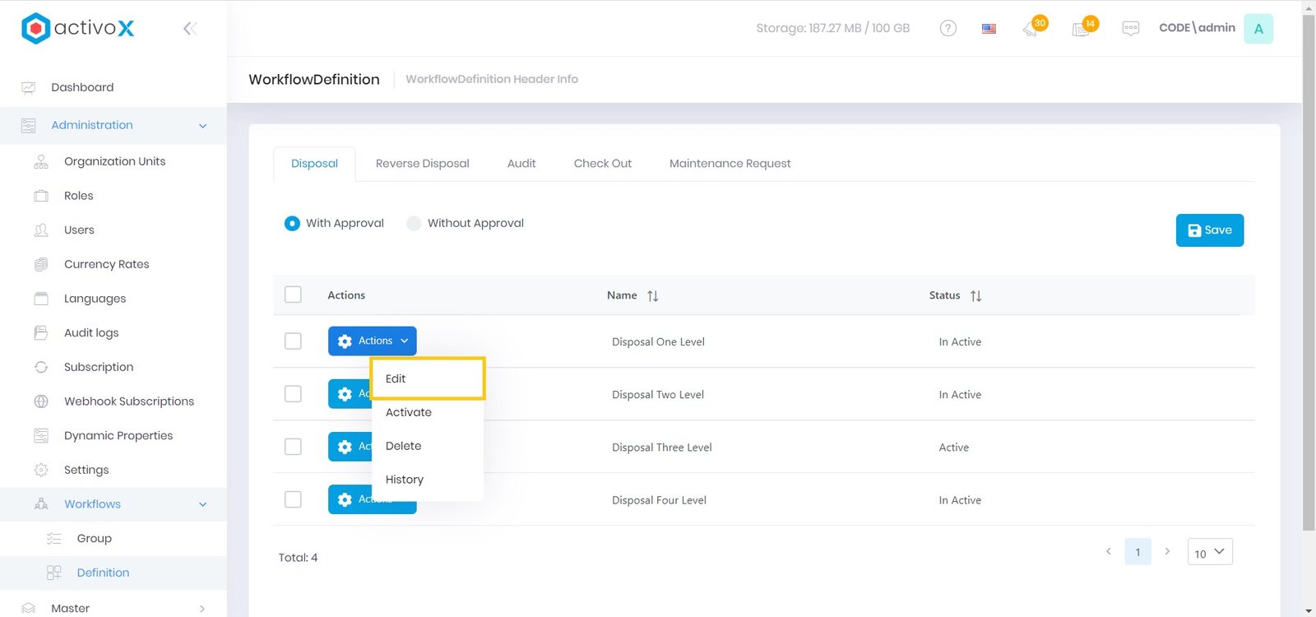Click the Currency Rates icon
Viewport: 1316px width, 617px height.
pos(41,264)
